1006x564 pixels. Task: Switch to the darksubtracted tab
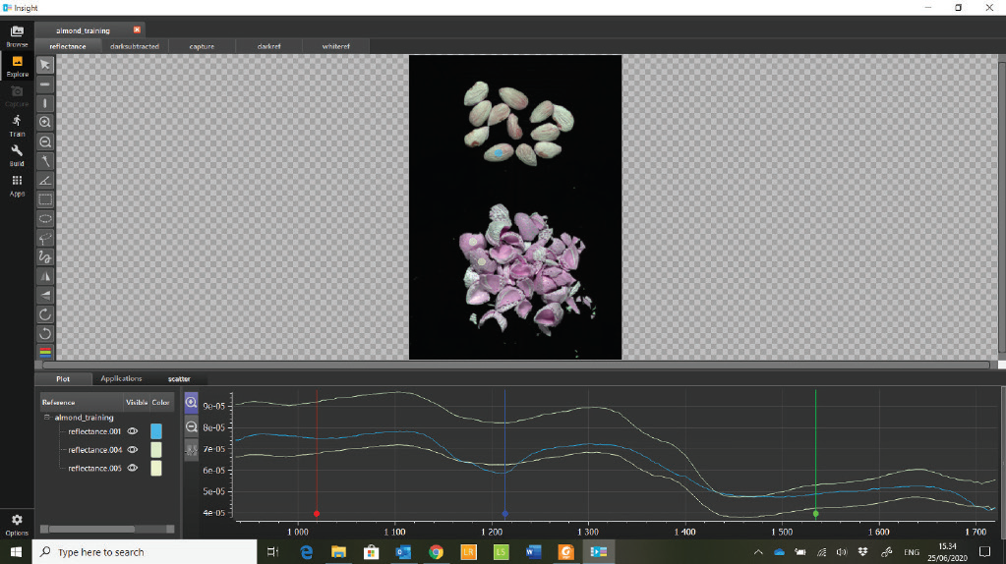pyautogui.click(x=134, y=46)
